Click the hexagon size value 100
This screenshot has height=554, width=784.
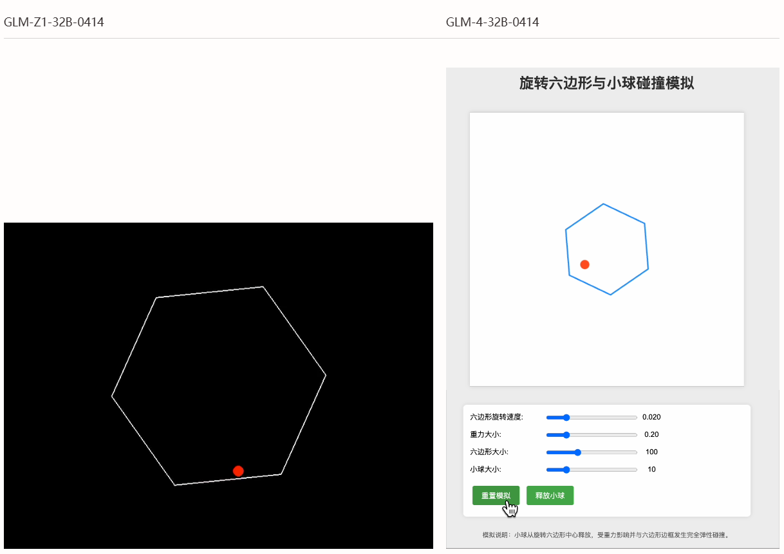651,452
